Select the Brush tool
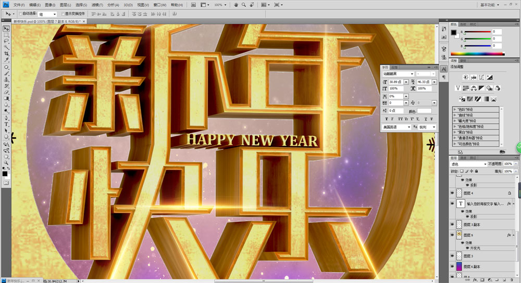Image resolution: width=521 pixels, height=283 pixels. (x=6, y=73)
